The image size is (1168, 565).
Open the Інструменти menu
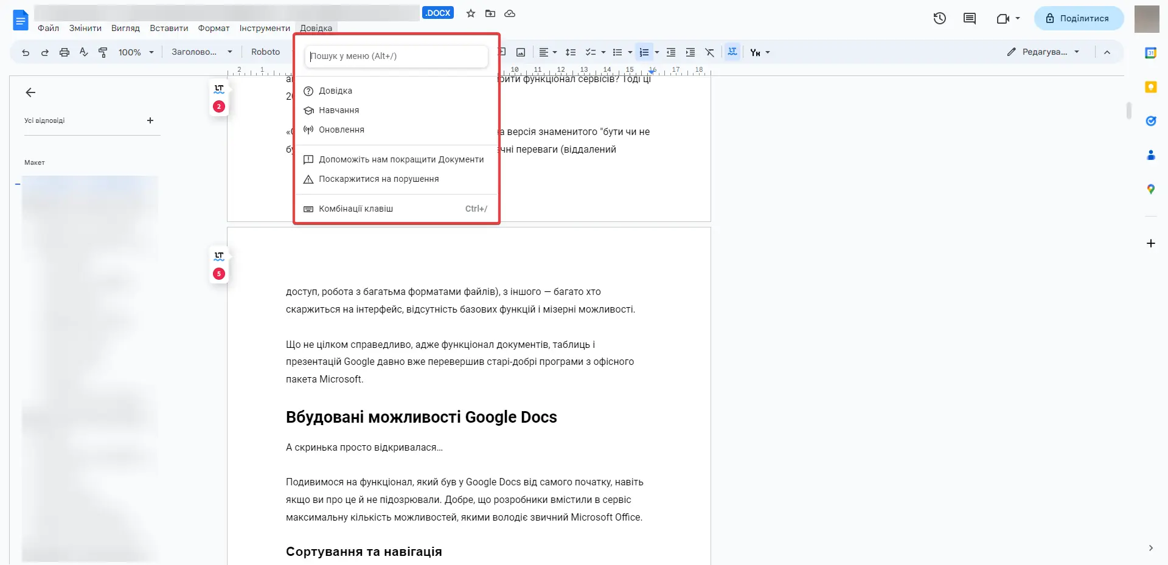click(265, 28)
